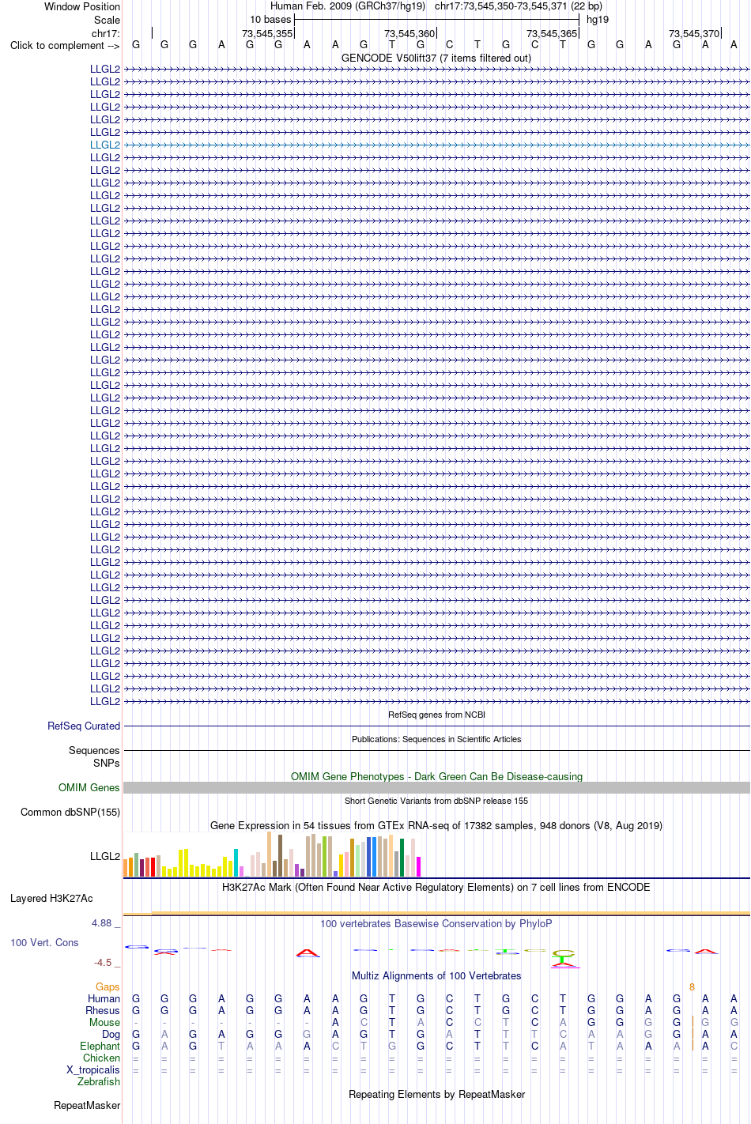Viewport: 751px width, 1124px height.
Task: Select the 'Human' alignment row label
Action: click(104, 998)
